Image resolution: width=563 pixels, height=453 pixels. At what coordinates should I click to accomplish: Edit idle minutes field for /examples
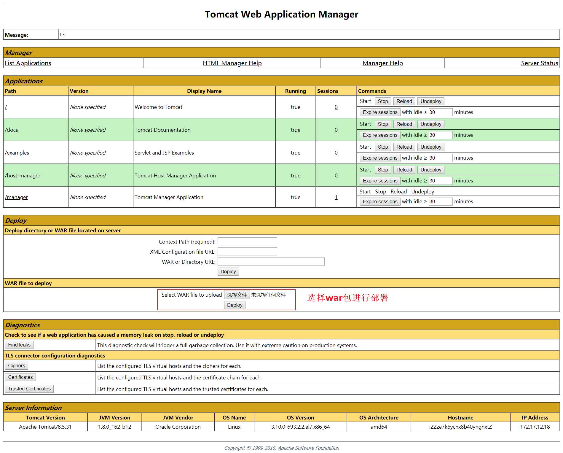(441, 158)
